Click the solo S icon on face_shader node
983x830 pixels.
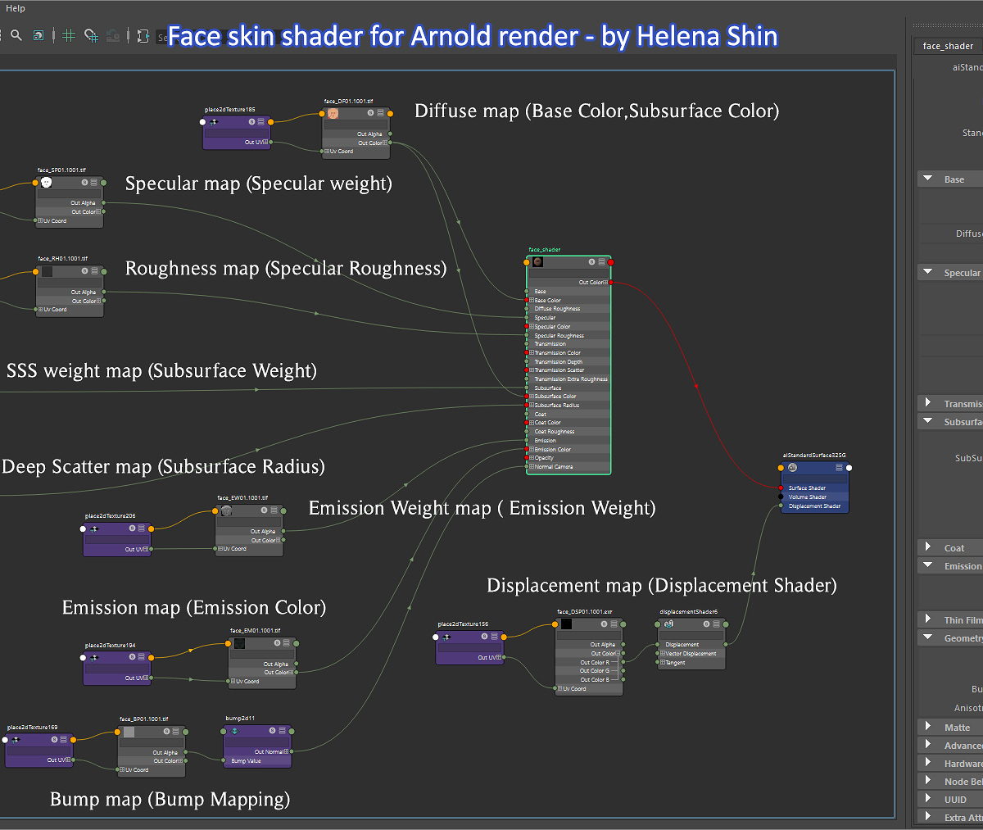591,262
